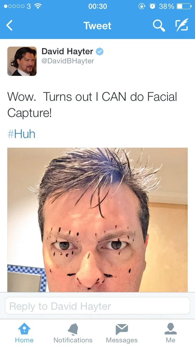Viewport: 195px width, 346px height.
Task: Tap the tweet text about Facial Capture
Action: pyautogui.click(x=92, y=104)
